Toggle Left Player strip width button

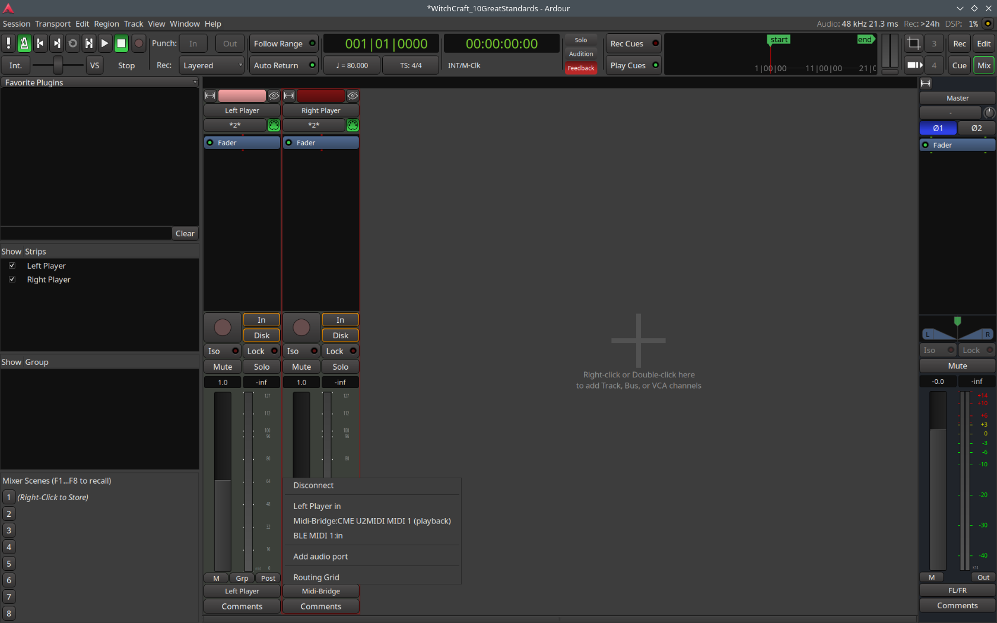[210, 96]
